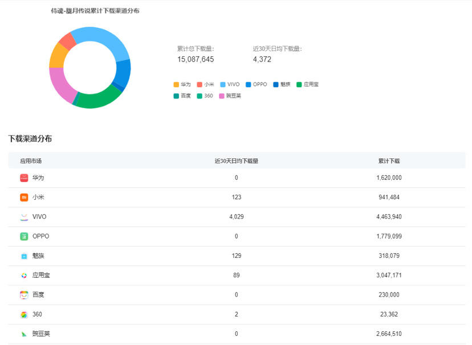Toggle the 豌豆荚 legend entry
Image resolution: width=472 pixels, height=345 pixels.
click(229, 96)
